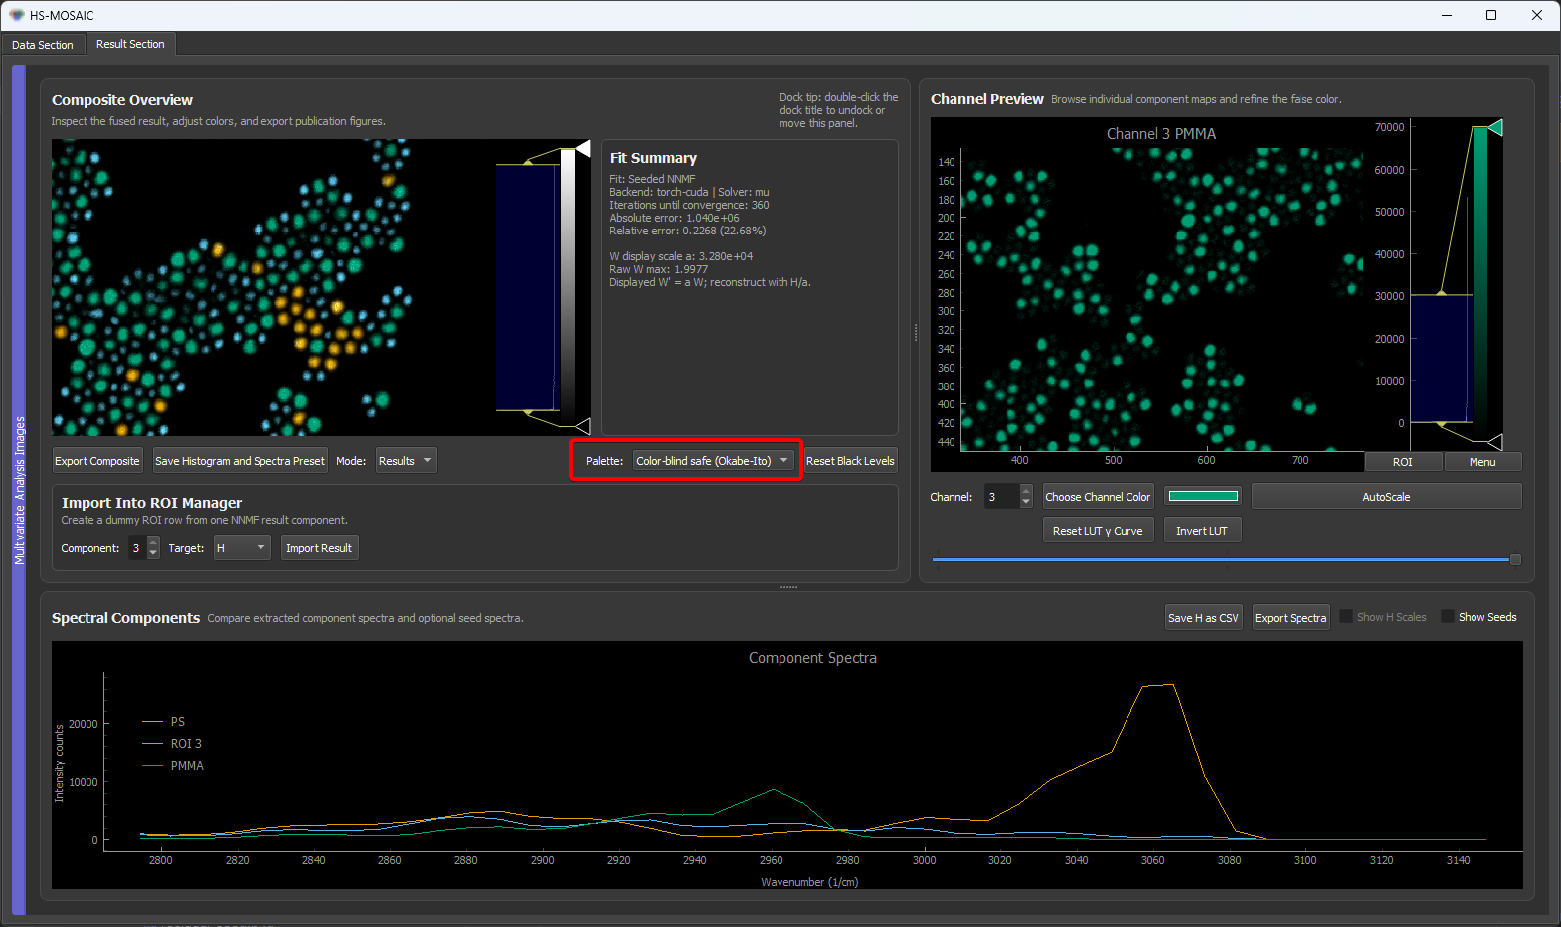Click the Relative error value line
The image size is (1561, 927).
[688, 231]
